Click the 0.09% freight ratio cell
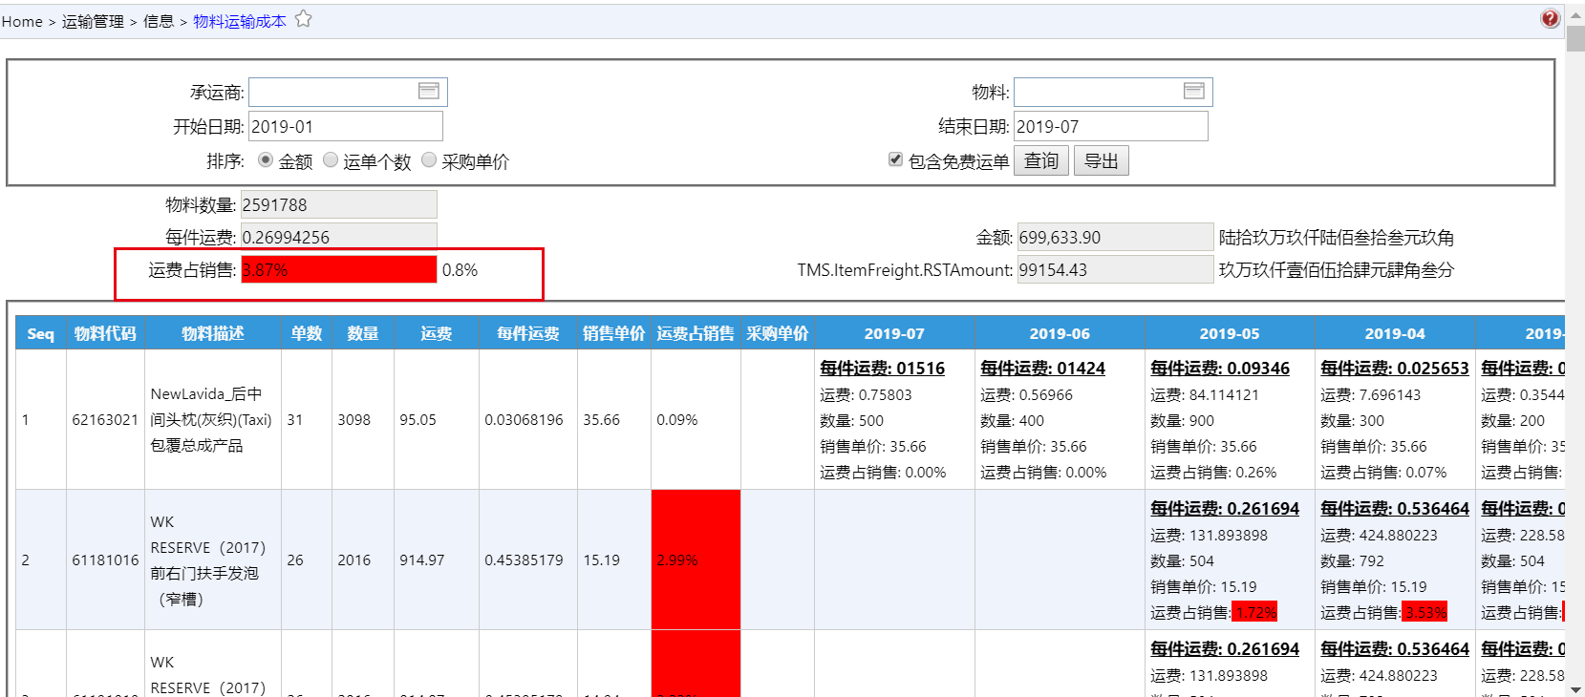The height and width of the screenshot is (697, 1585). tap(696, 419)
